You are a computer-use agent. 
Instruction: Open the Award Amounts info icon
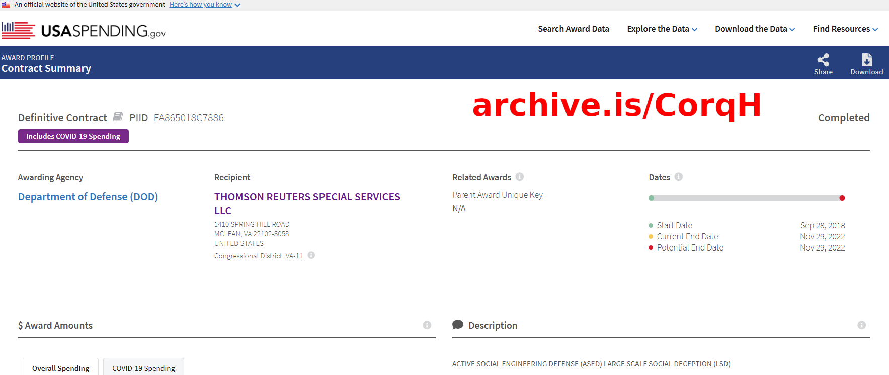coord(427,325)
